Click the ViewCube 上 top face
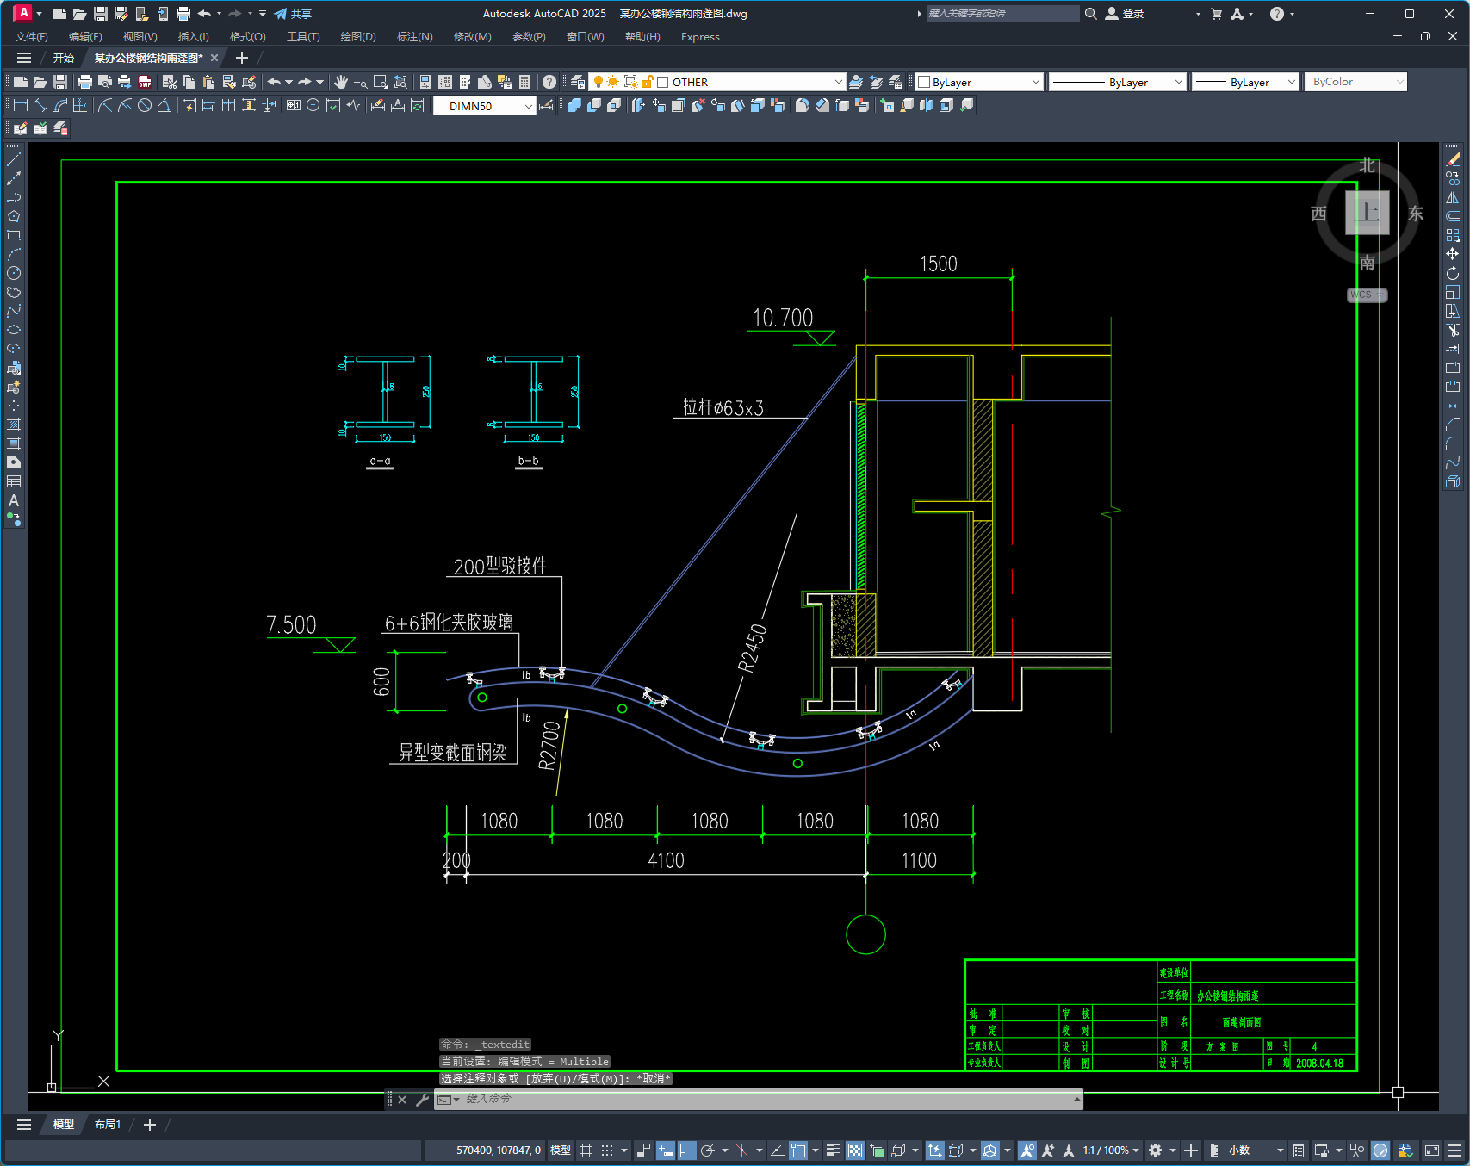This screenshot has width=1470, height=1166. pos(1368,213)
